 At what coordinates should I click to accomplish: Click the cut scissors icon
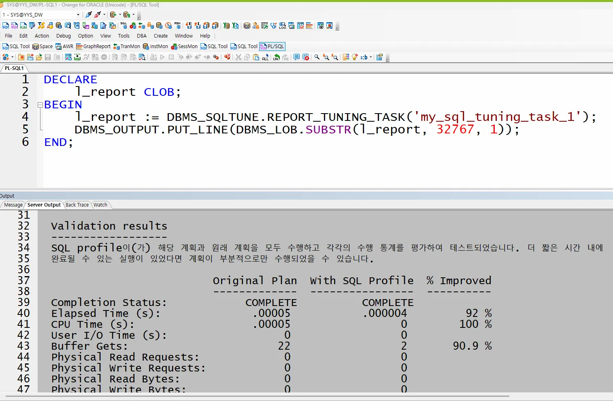tap(238, 57)
